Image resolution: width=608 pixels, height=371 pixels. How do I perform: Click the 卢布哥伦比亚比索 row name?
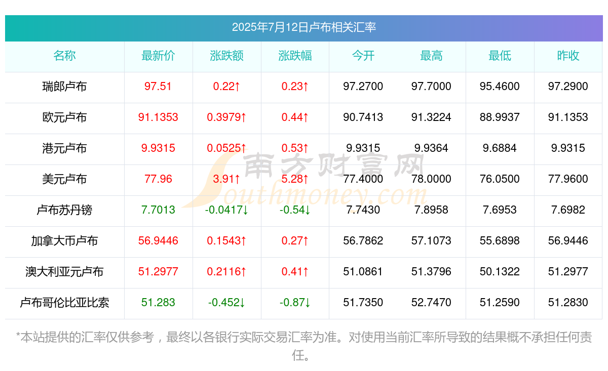pos(64,303)
